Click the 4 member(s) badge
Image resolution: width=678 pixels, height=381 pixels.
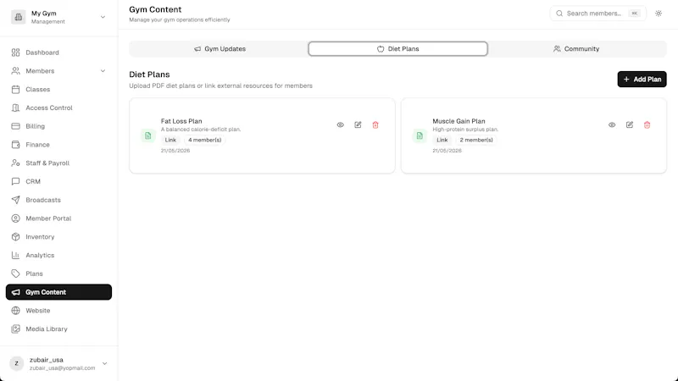pos(204,140)
